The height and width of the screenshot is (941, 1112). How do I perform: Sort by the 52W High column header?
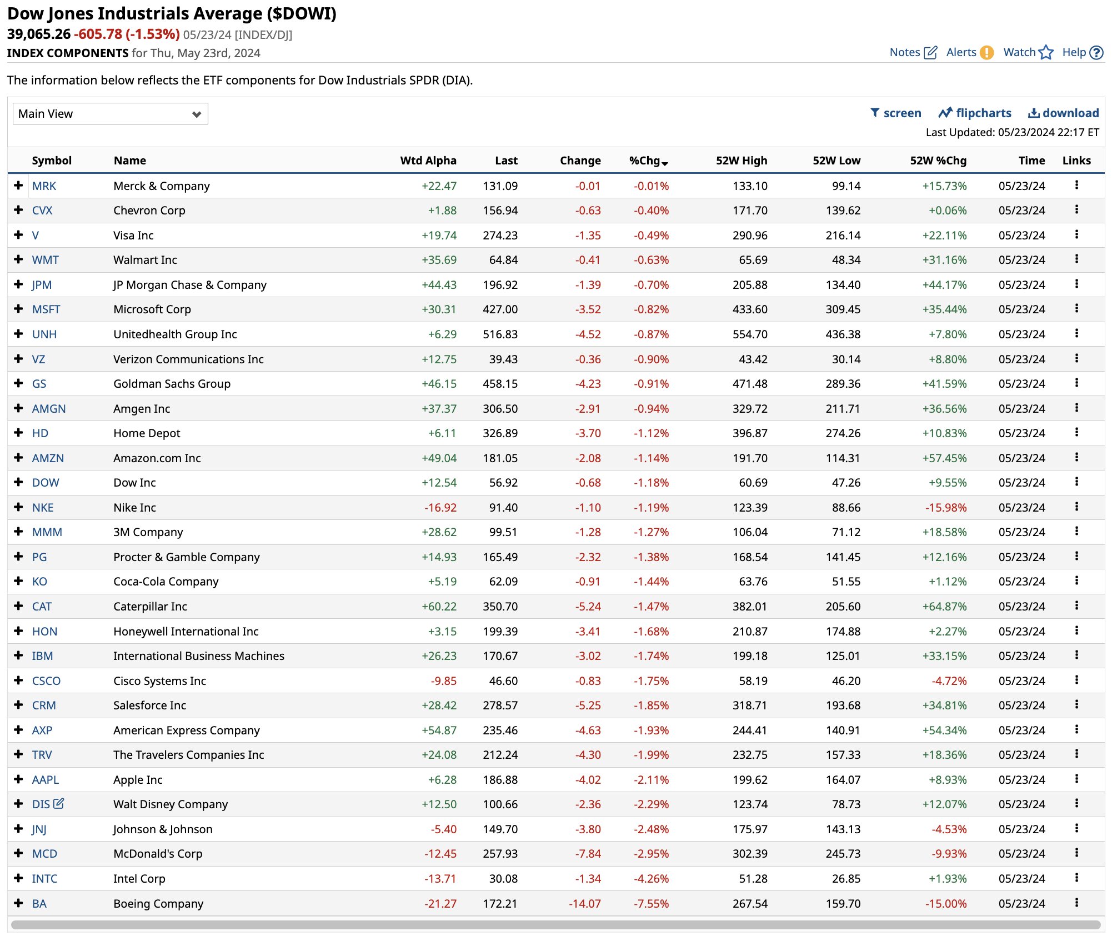tap(742, 161)
